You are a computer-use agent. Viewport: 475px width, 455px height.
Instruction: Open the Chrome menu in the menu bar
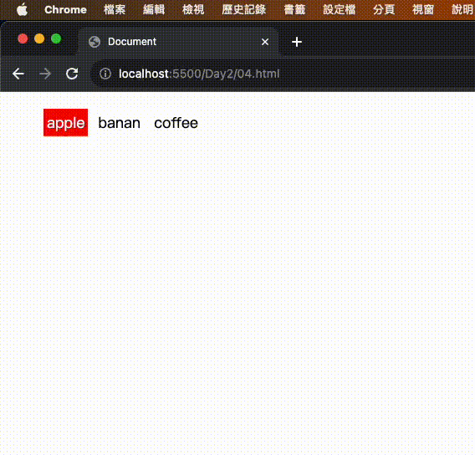(65, 10)
